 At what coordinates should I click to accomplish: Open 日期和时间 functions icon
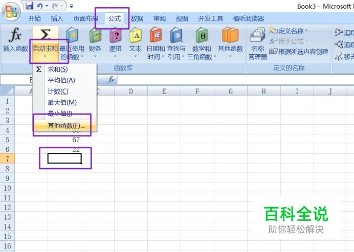tap(156, 35)
